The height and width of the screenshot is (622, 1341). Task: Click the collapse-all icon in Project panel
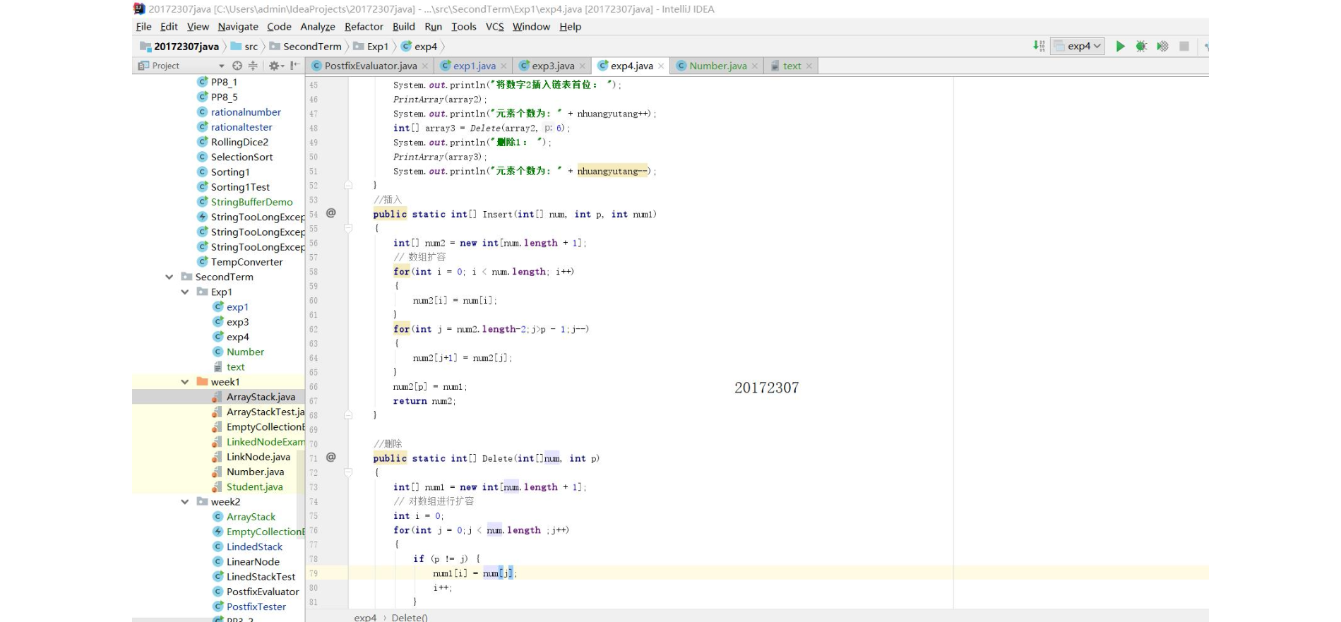coord(252,66)
